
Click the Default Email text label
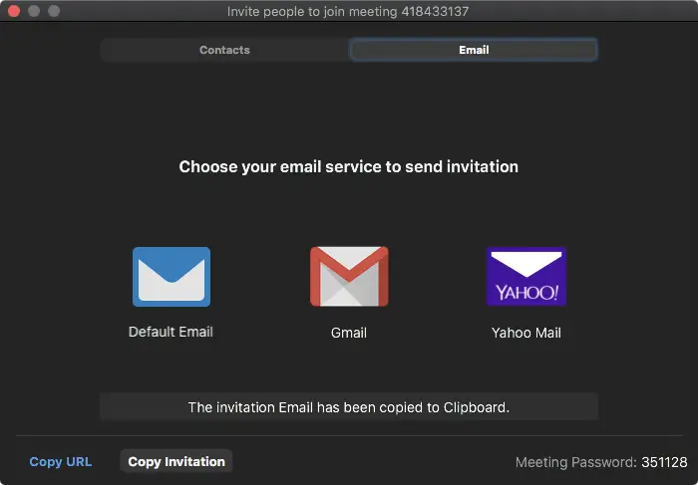point(171,332)
